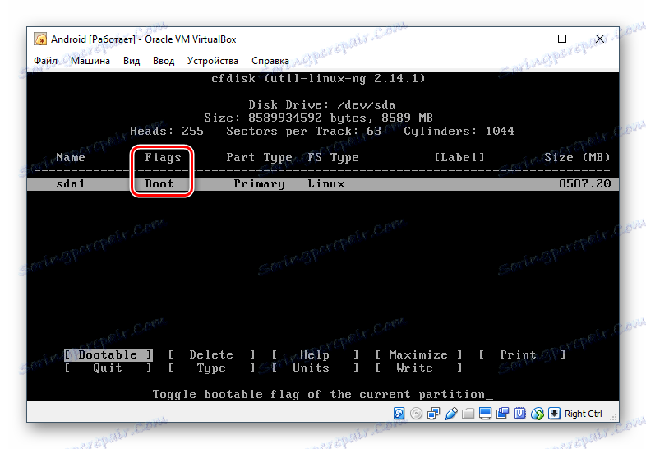This screenshot has width=646, height=449.
Task: Click the 8587.20 size value
Action: 584,184
